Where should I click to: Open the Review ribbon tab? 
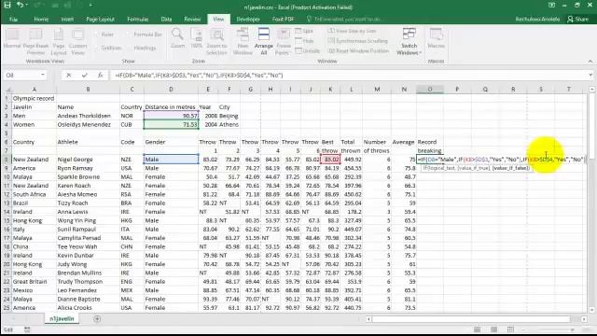pyautogui.click(x=192, y=19)
